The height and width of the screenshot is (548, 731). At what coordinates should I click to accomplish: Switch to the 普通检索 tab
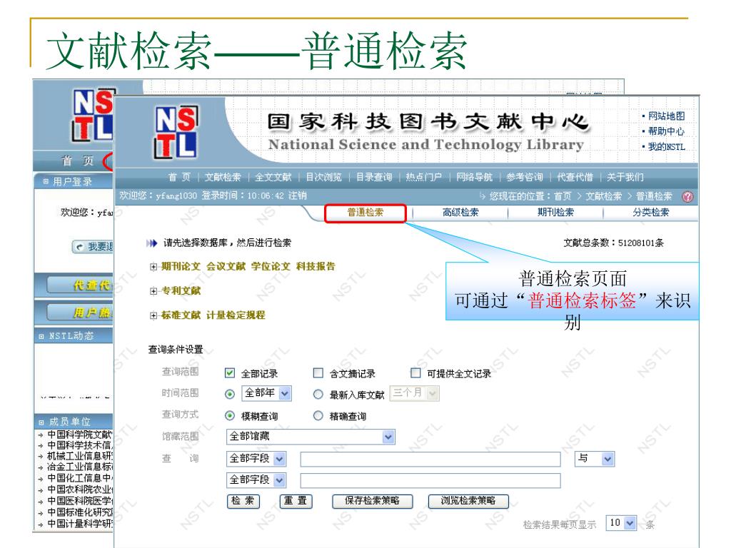pyautogui.click(x=365, y=213)
